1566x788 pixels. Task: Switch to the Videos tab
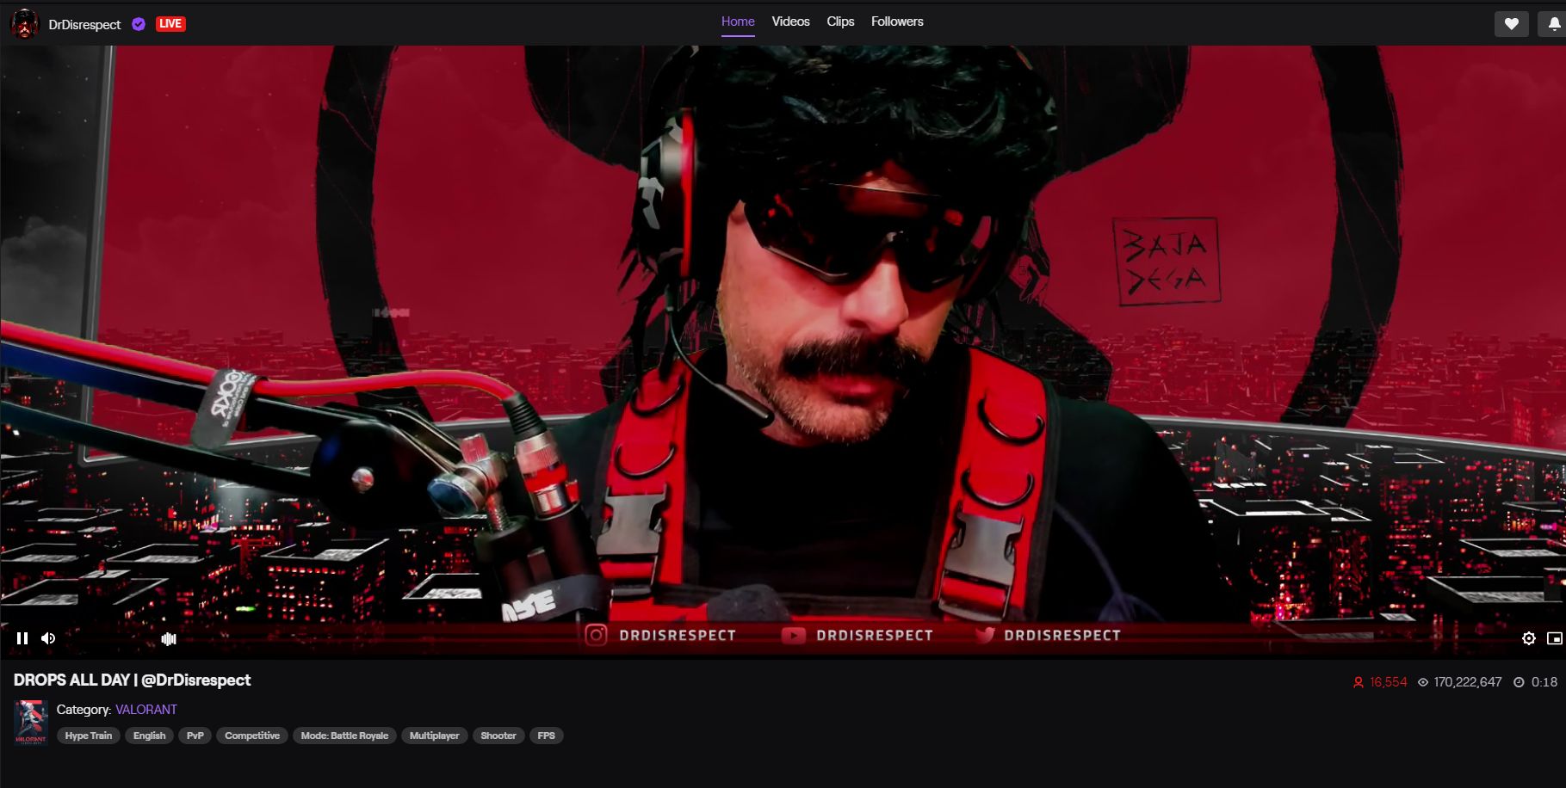789,22
